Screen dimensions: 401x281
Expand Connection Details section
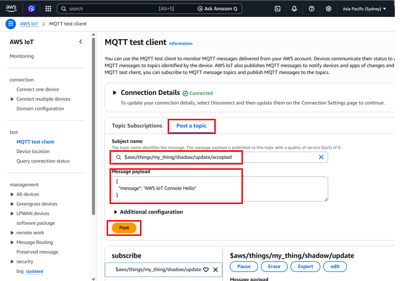pos(114,93)
